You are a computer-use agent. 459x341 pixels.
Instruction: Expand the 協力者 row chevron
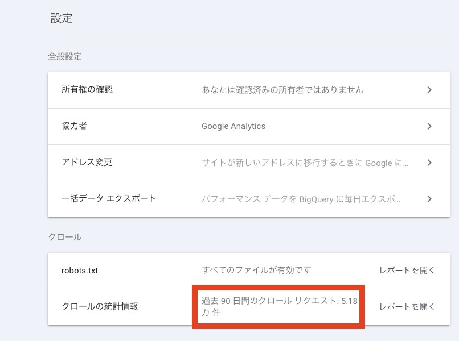click(430, 126)
